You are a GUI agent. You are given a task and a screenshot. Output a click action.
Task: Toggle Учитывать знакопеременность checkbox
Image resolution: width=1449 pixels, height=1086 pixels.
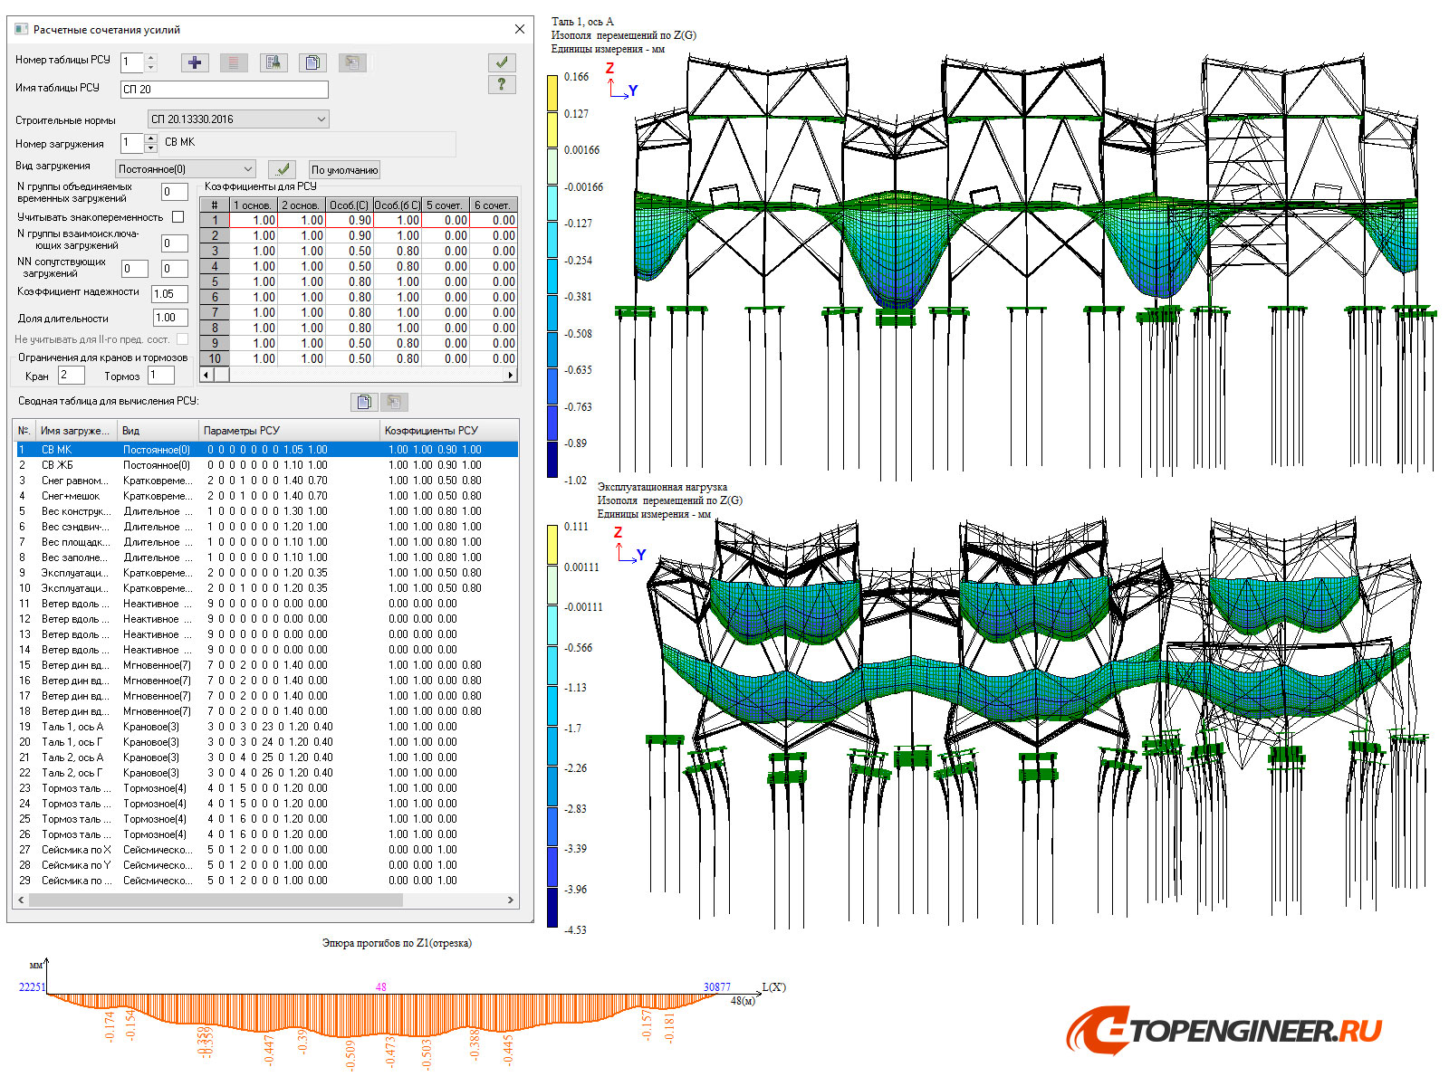coord(178,217)
